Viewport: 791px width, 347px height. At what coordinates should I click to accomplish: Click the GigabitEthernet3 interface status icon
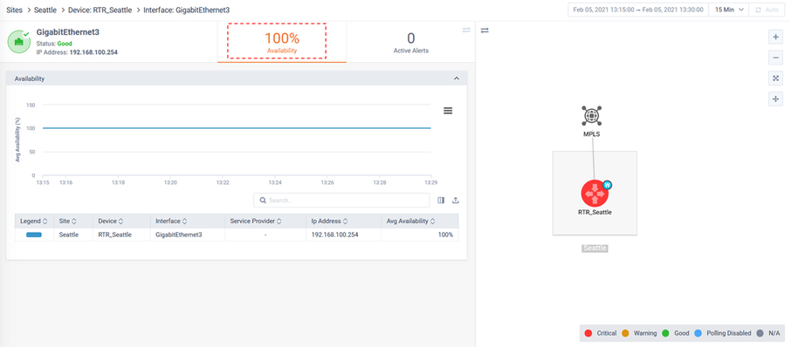(x=19, y=42)
